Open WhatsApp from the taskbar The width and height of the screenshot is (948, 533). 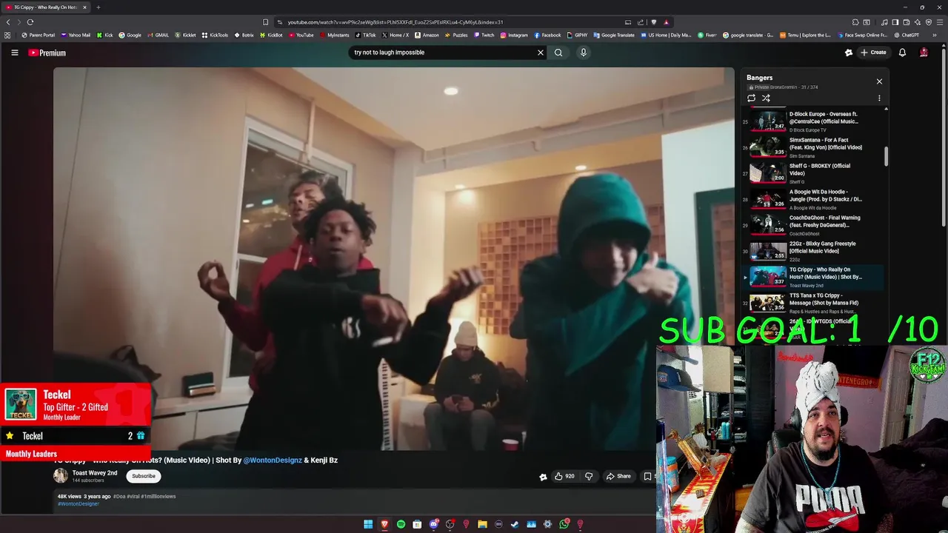click(564, 524)
